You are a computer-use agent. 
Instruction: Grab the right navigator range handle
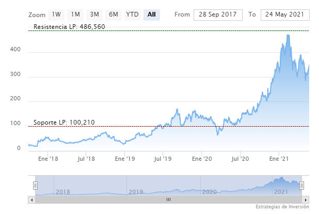click(x=302, y=185)
